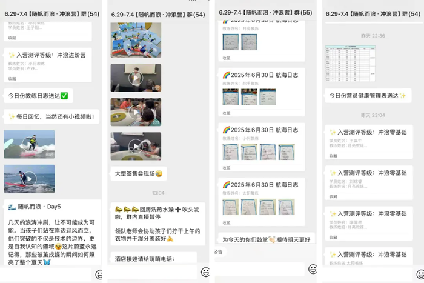Open the 为今天的你们鼓掌 message
The height and width of the screenshot is (283, 424).
point(265,239)
